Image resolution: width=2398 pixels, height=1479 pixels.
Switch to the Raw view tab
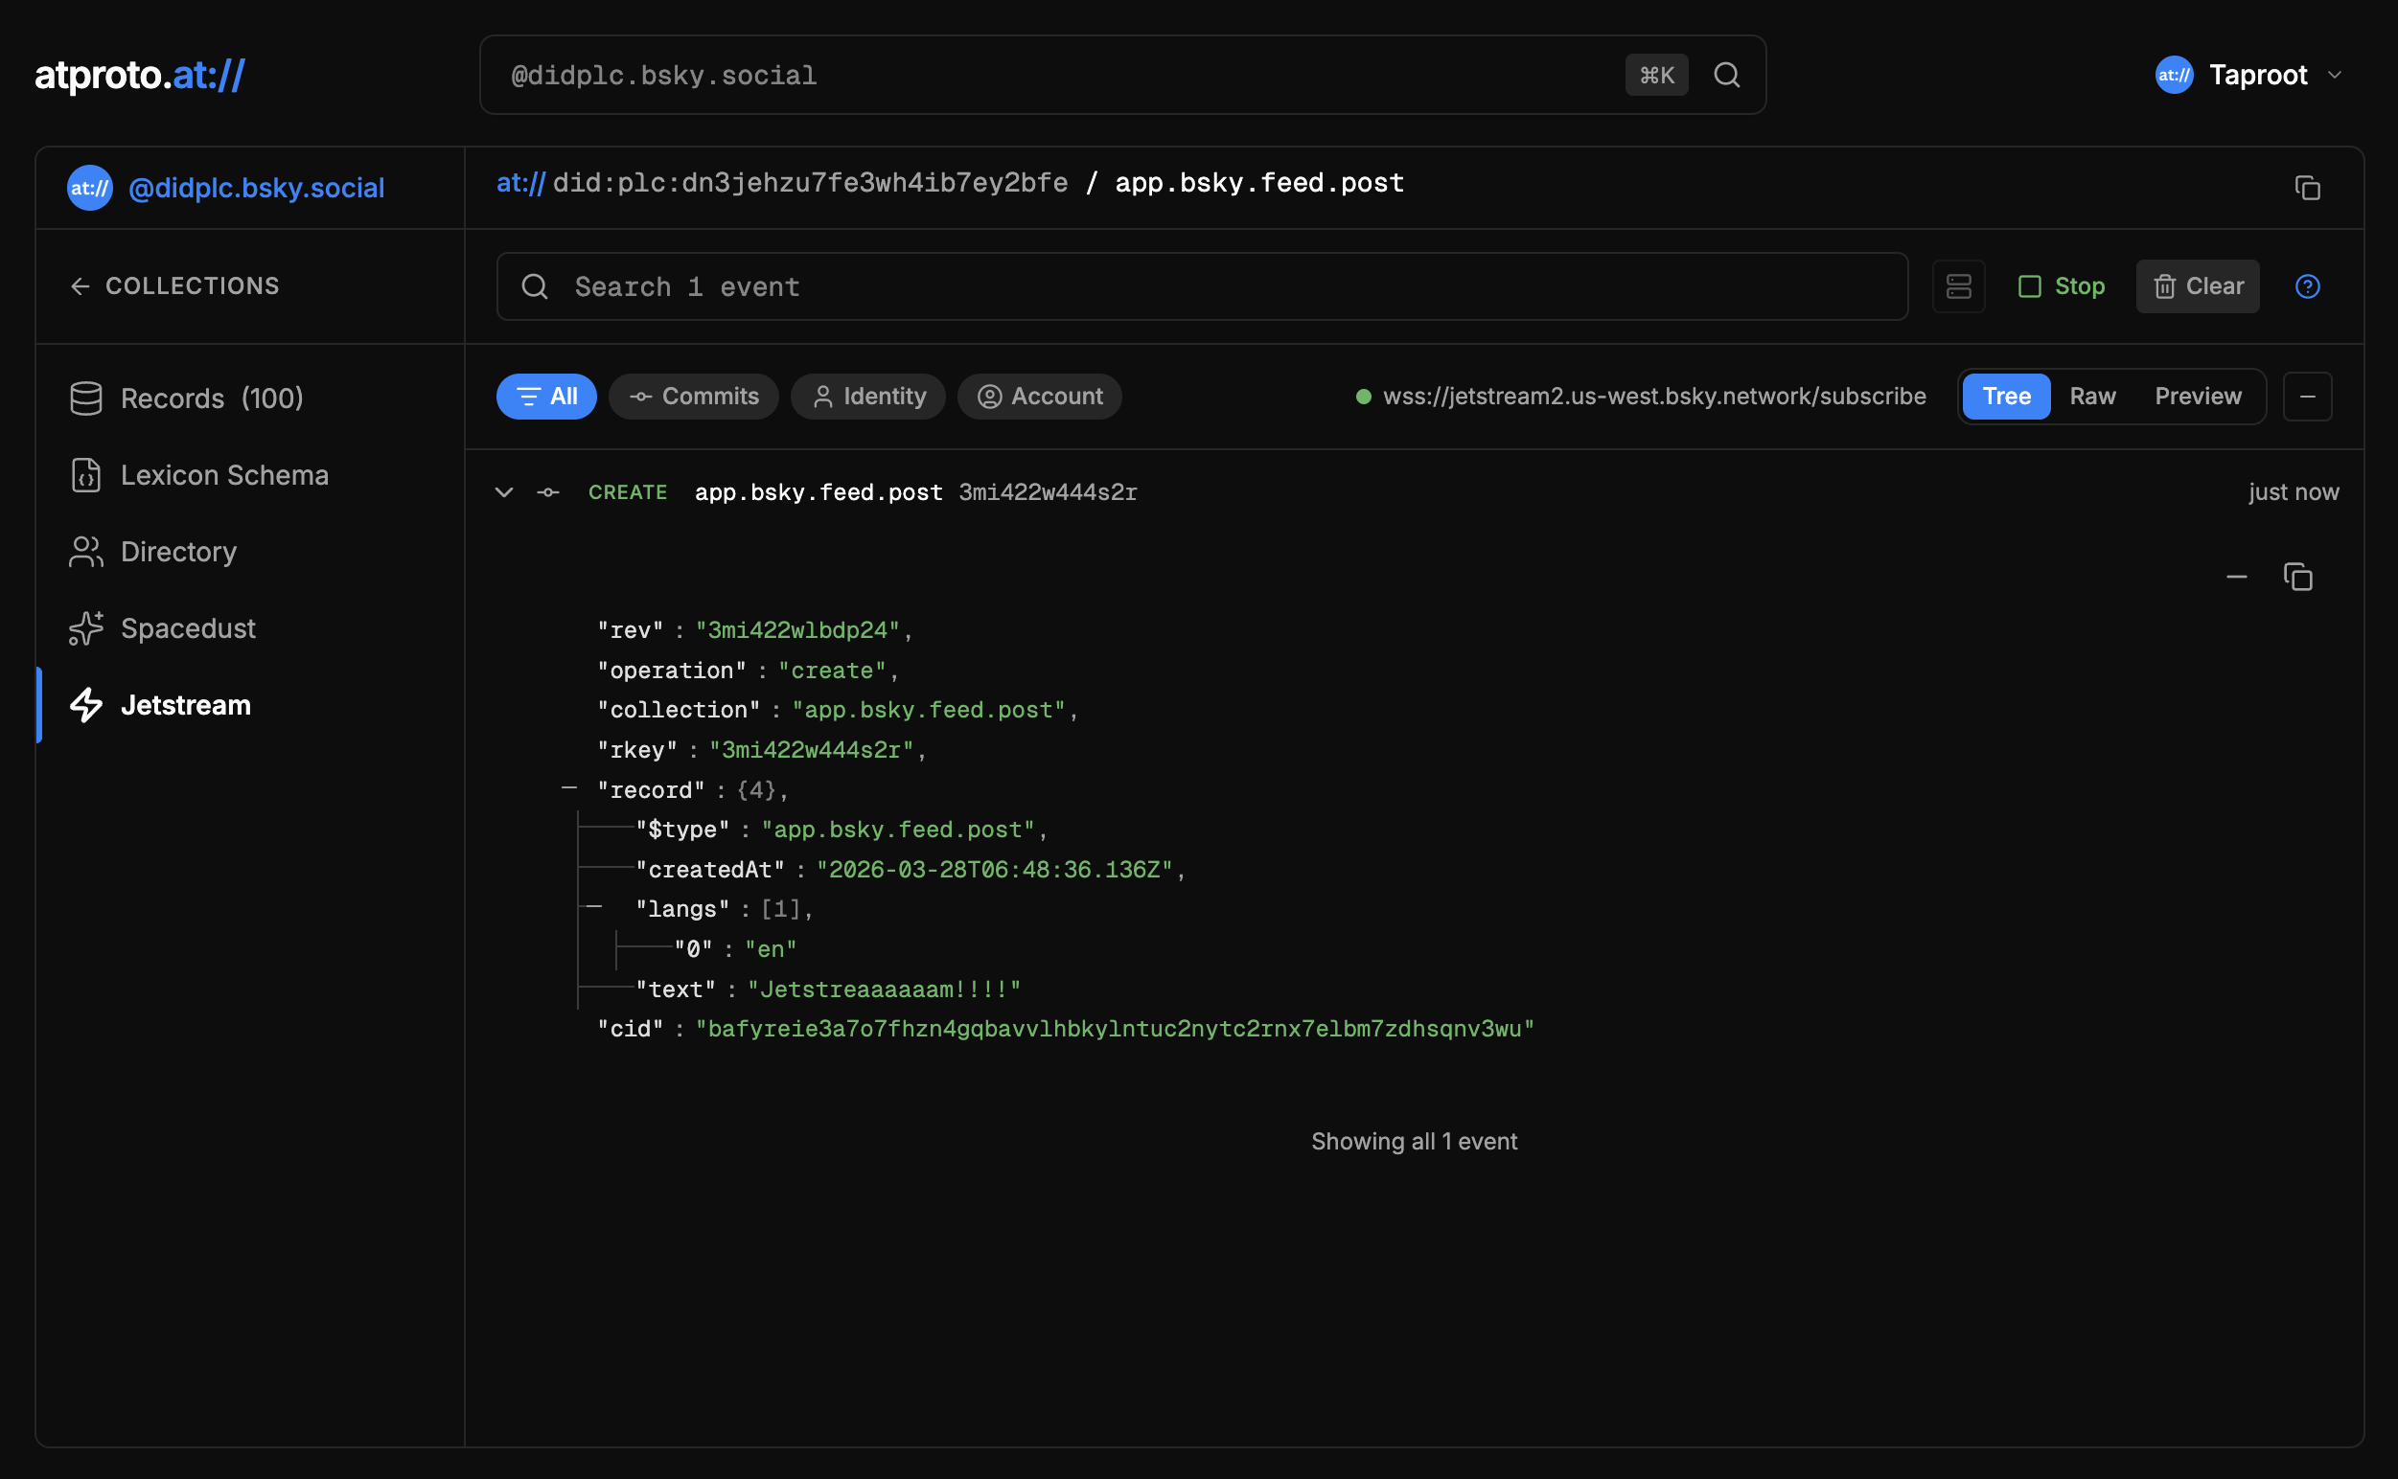click(x=2091, y=397)
